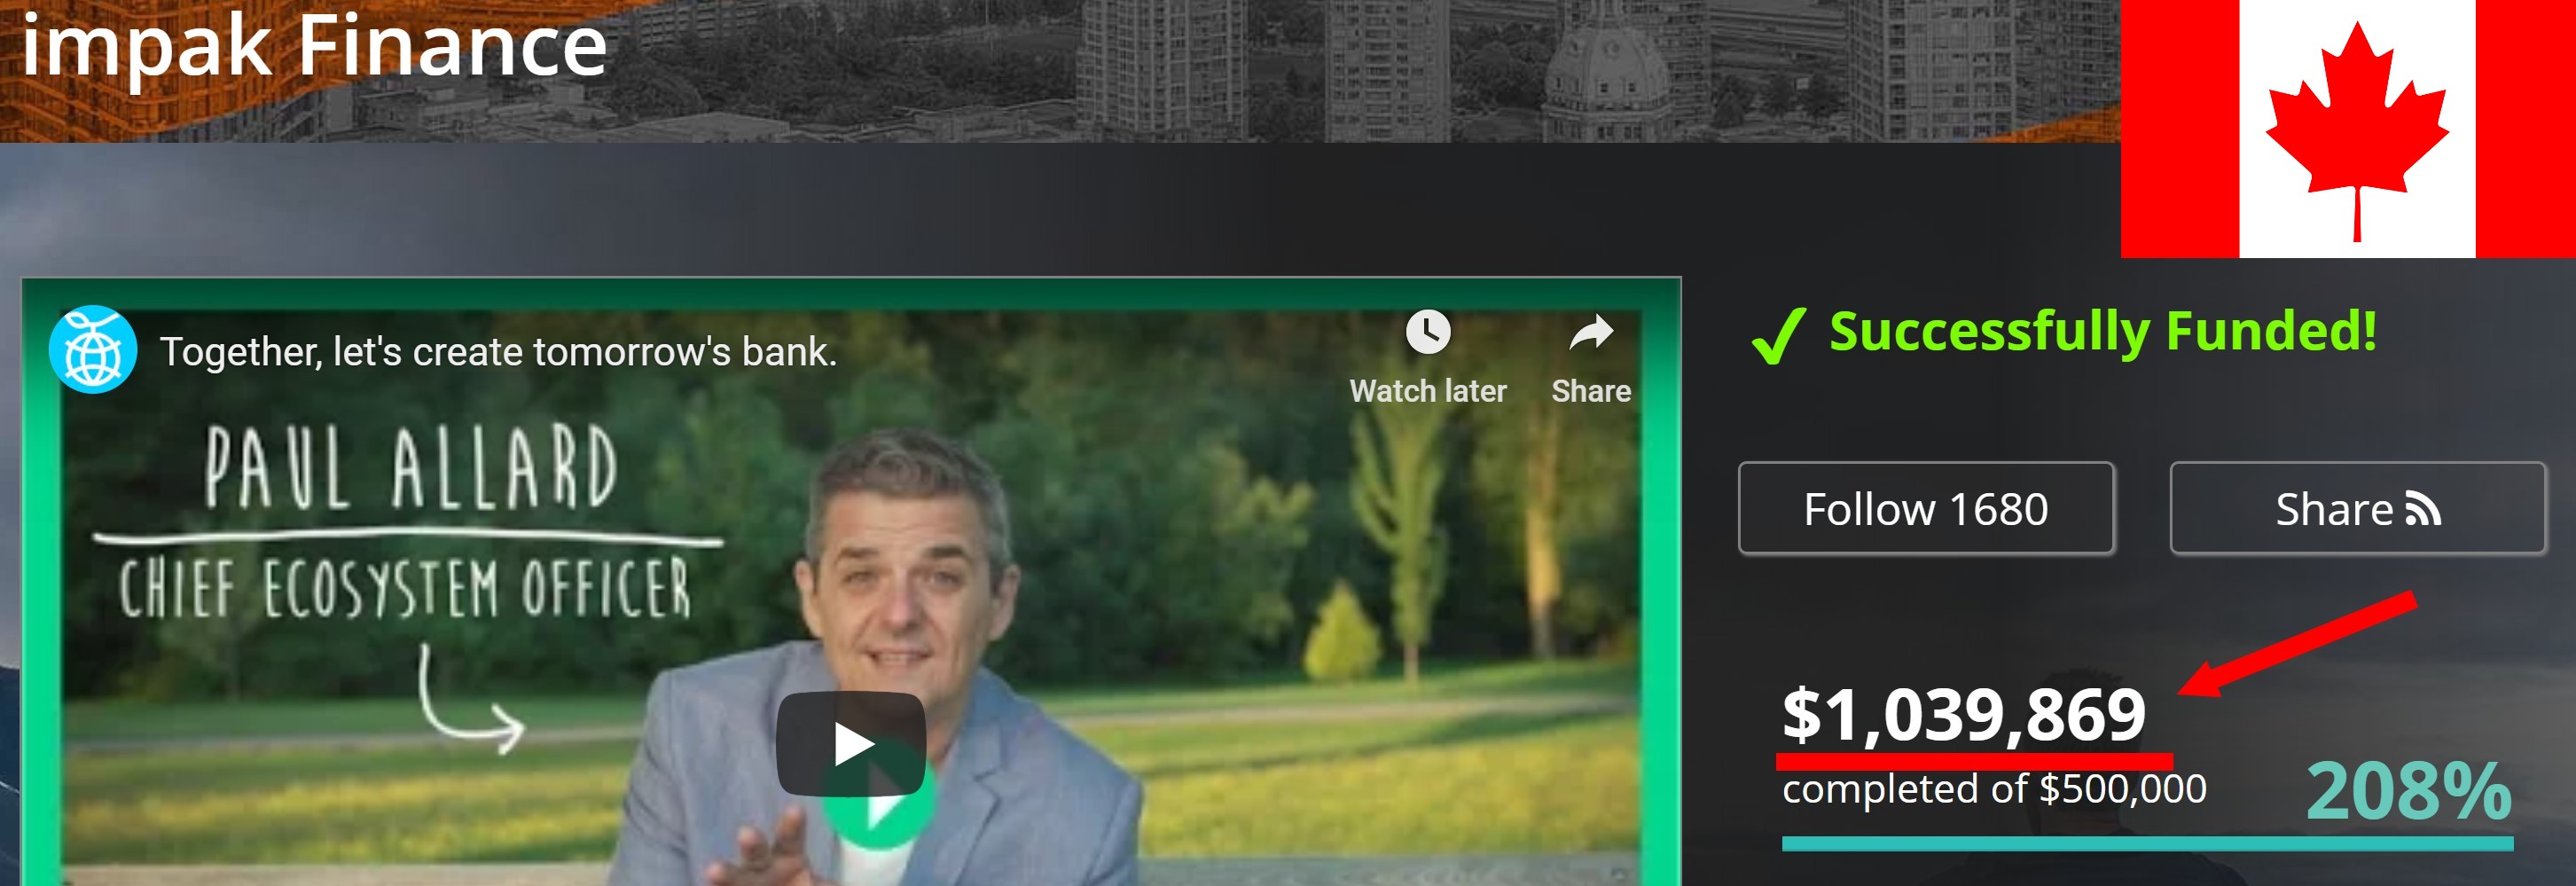
Task: Click the Share button with feed icon
Action: (2357, 508)
